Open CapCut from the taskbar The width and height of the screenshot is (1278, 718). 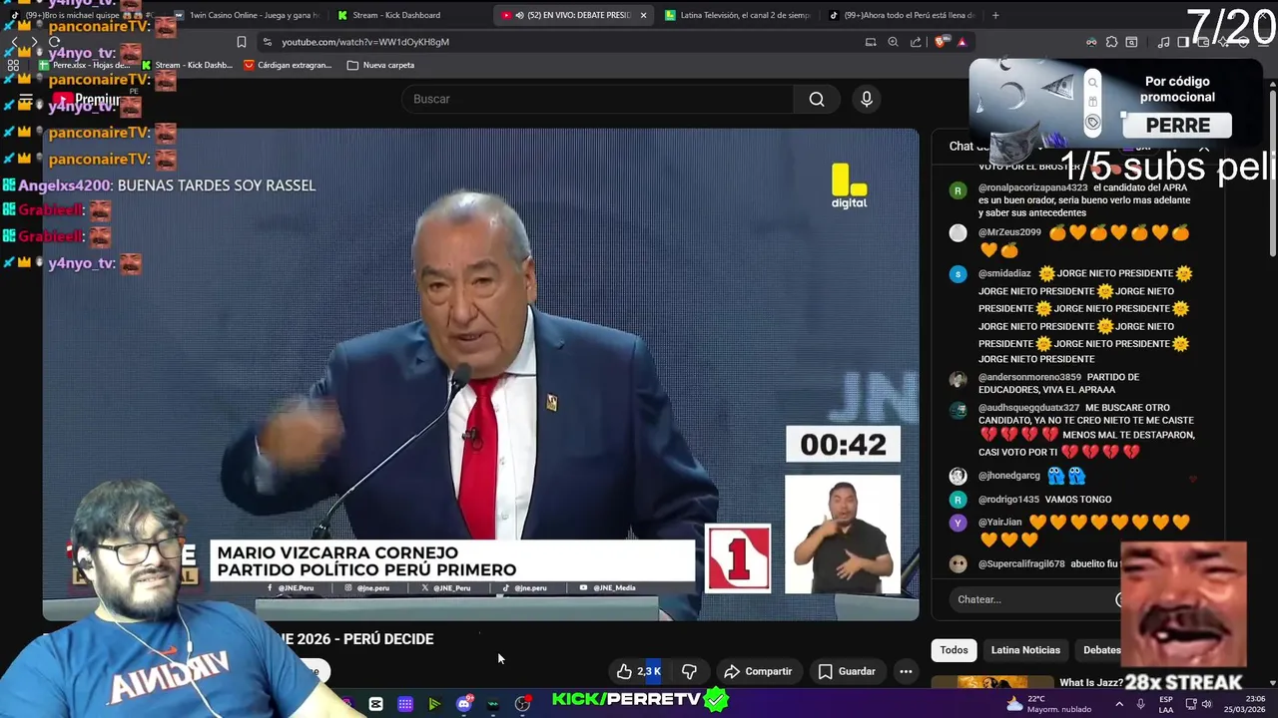[375, 704]
